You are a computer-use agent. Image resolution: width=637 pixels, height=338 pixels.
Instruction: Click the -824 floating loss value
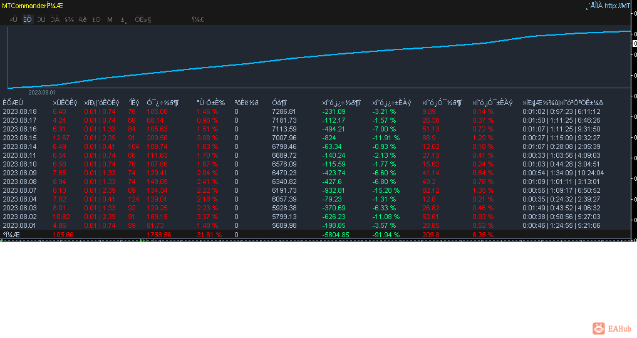pyautogui.click(x=329, y=138)
